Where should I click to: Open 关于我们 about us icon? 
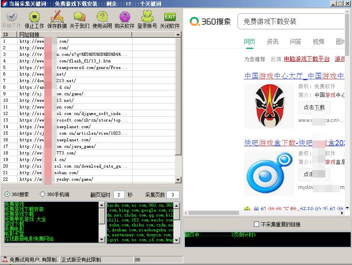coord(79,17)
